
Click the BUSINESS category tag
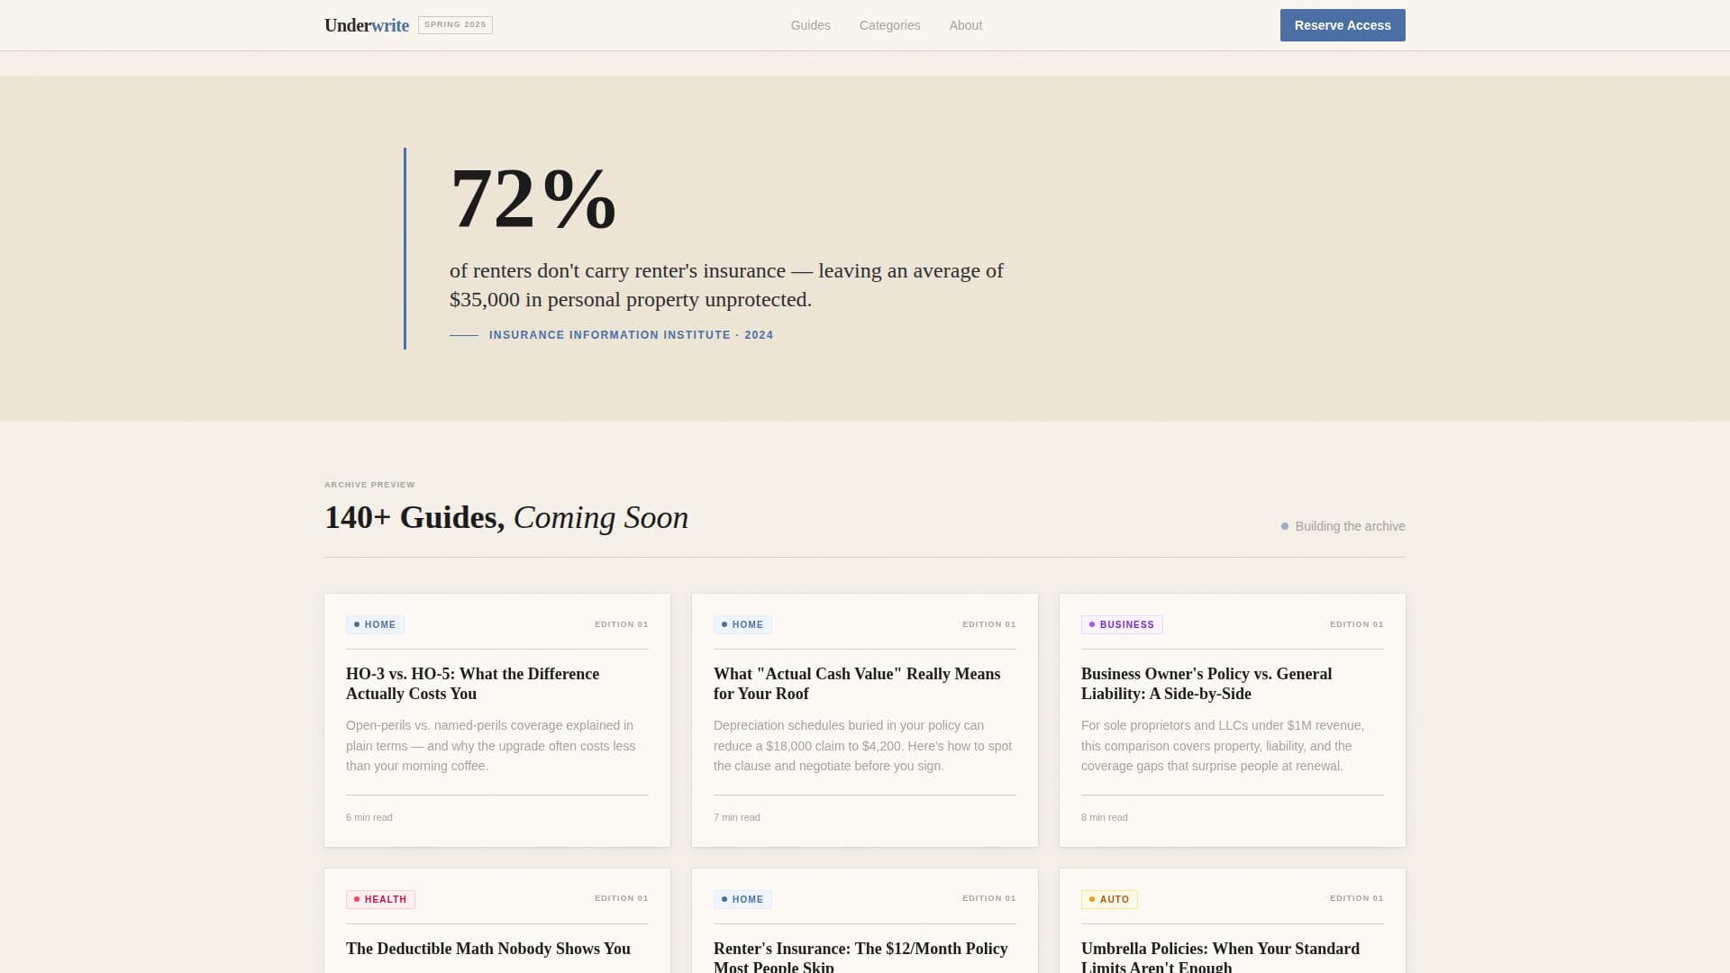pyautogui.click(x=1122, y=624)
